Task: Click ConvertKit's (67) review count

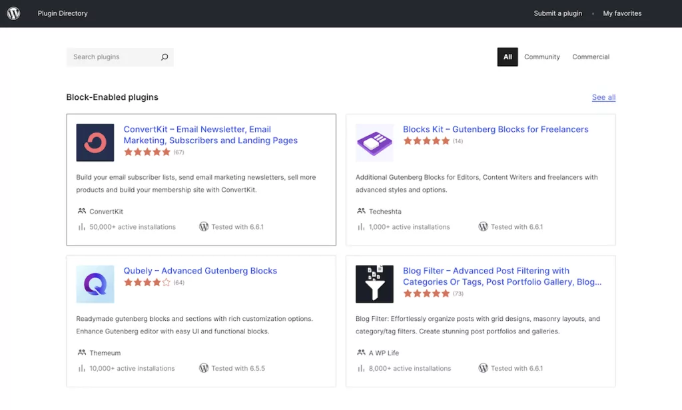Action: [x=178, y=152]
